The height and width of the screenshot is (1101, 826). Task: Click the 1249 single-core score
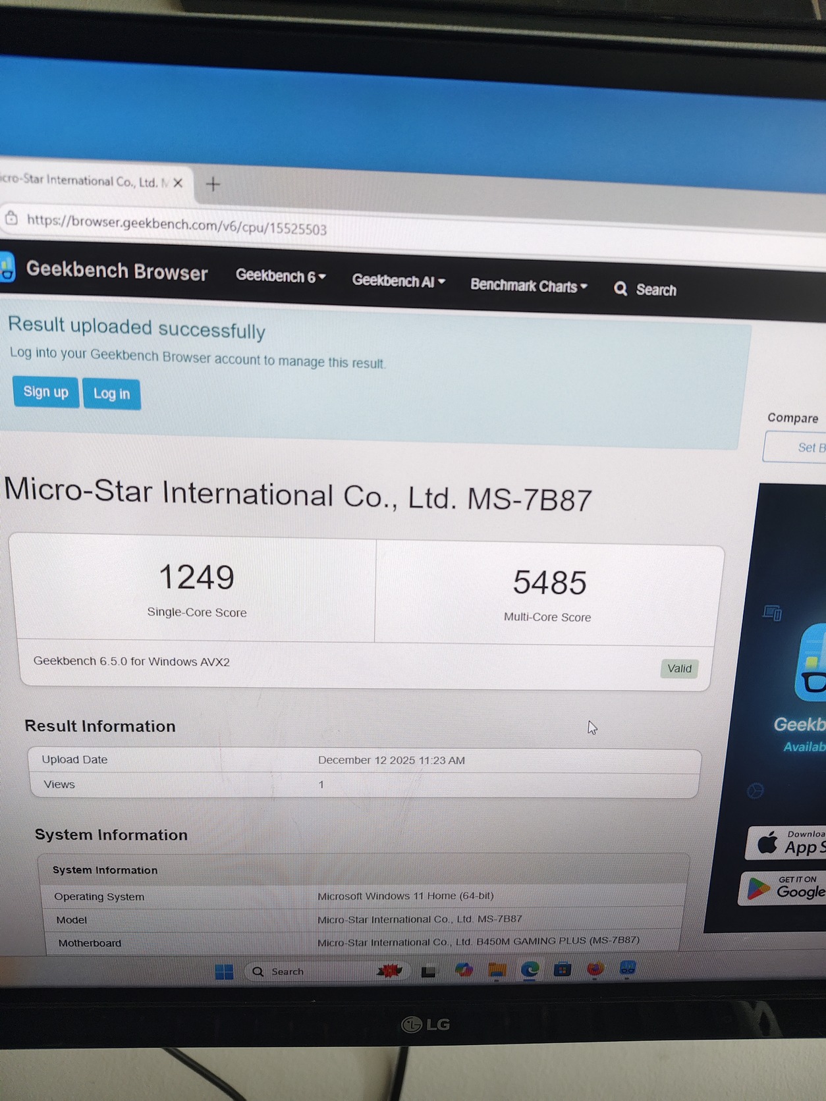pos(196,577)
